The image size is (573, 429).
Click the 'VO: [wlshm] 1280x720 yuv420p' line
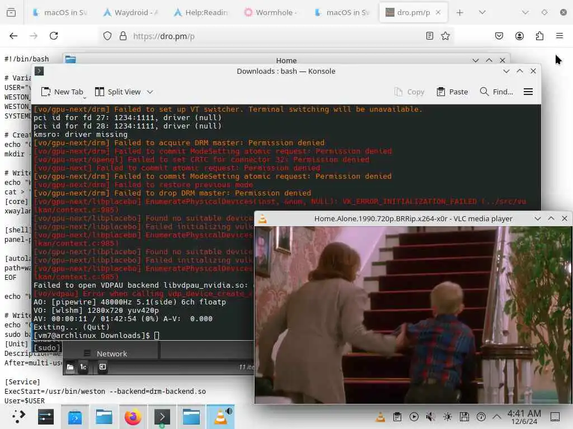(x=96, y=311)
